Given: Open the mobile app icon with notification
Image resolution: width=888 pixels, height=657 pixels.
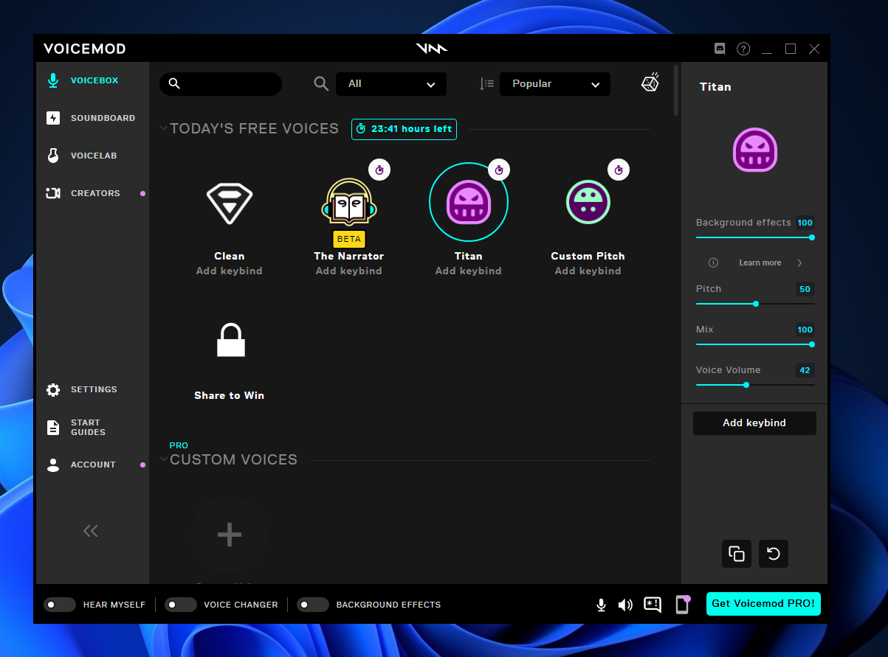Looking at the screenshot, I should point(681,605).
